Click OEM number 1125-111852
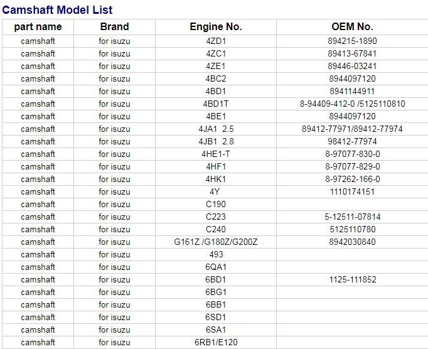The height and width of the screenshot is (349, 428). pos(352,280)
